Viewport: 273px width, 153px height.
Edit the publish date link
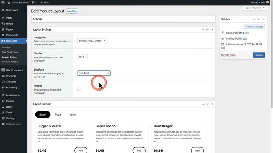[223, 48]
